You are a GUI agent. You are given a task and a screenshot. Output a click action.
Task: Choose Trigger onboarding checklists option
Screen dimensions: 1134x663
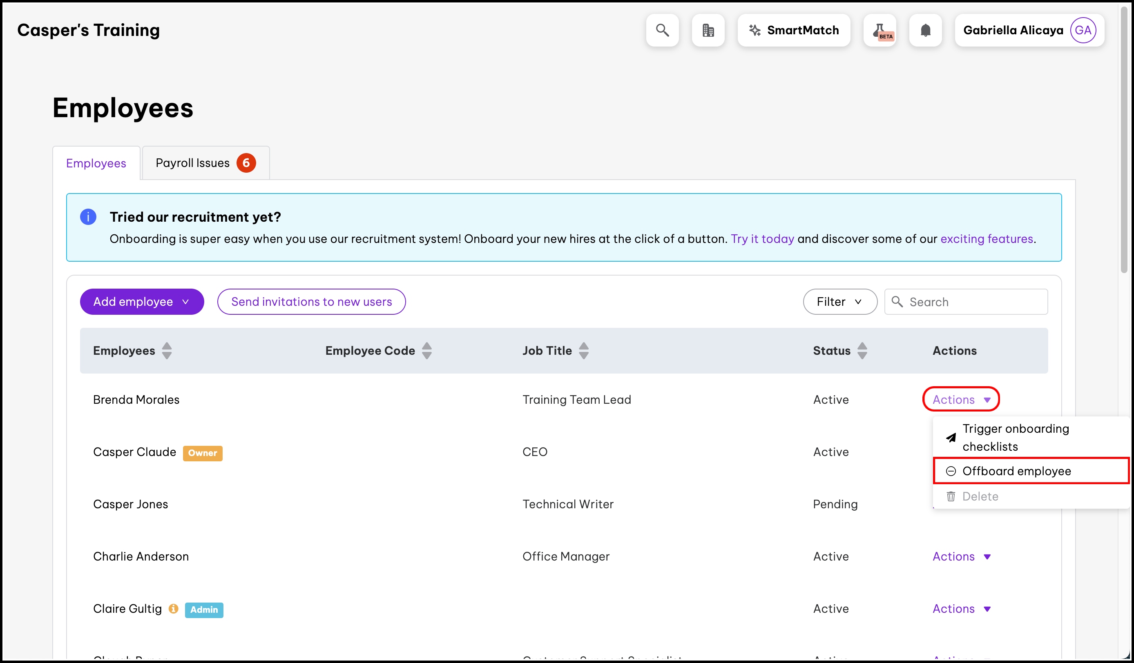click(1015, 437)
